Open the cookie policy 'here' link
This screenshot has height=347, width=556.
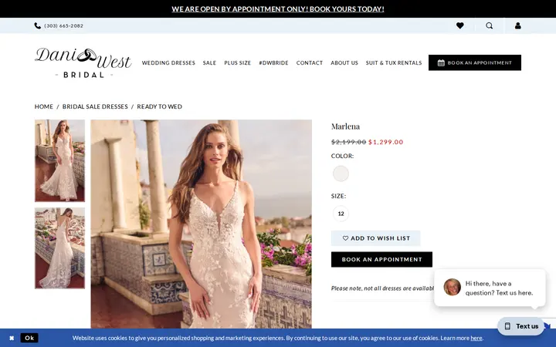click(476, 339)
